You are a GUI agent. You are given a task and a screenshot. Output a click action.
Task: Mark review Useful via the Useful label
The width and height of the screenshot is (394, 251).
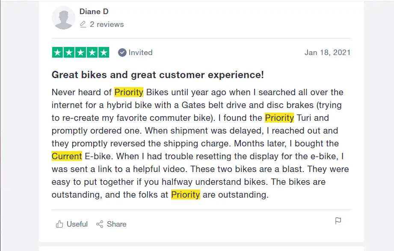tap(77, 224)
